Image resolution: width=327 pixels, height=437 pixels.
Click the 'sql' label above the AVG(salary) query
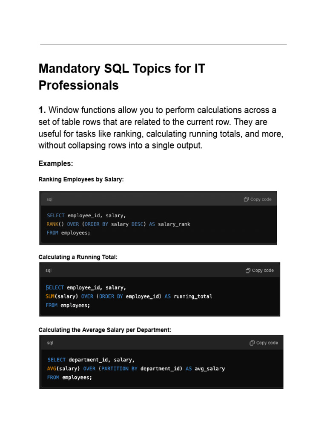49,343
